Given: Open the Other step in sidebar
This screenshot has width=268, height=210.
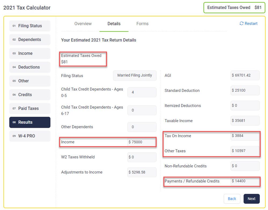Looking at the screenshot, I should [30, 81].
